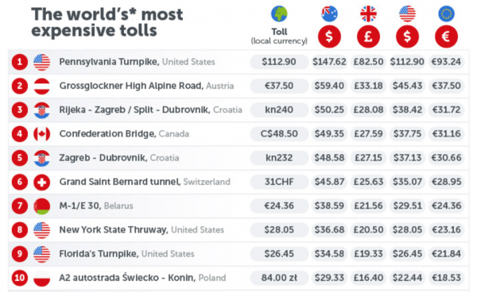Click the red pound currency symbol circle
Image resolution: width=477 pixels, height=292 pixels.
368,36
